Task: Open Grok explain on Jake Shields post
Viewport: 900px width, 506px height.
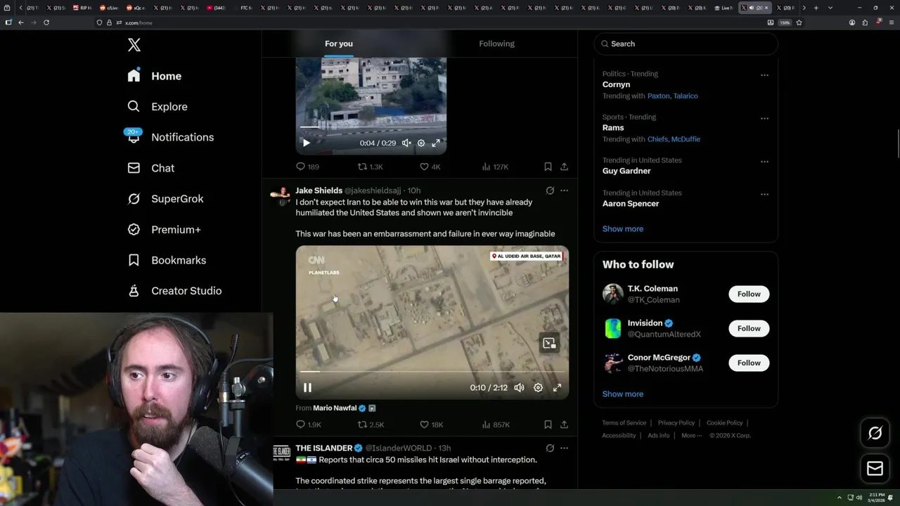Action: 550,190
